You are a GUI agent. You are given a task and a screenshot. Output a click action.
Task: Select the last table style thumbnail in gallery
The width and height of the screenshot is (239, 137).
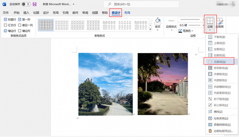141,25
